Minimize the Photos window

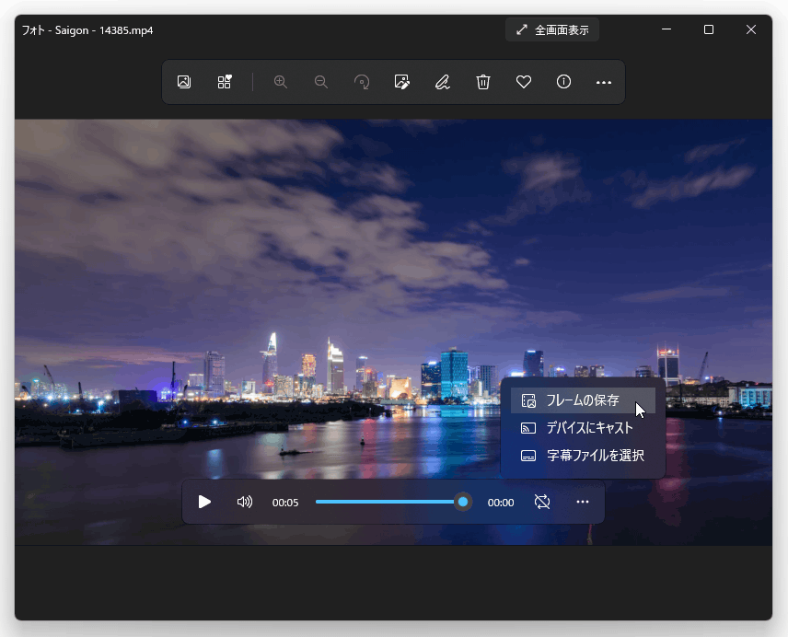(x=666, y=29)
